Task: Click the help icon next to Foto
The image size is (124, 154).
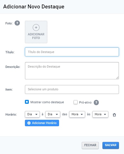Action: click(17, 23)
